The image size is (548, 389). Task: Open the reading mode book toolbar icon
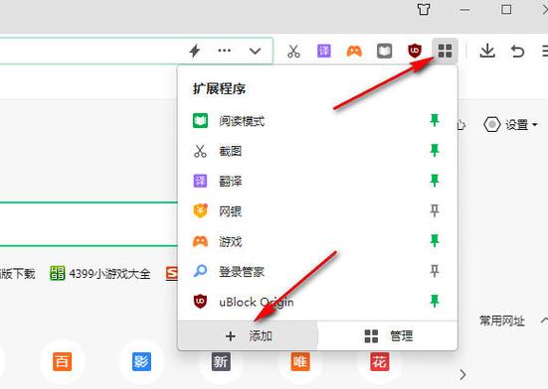[385, 52]
